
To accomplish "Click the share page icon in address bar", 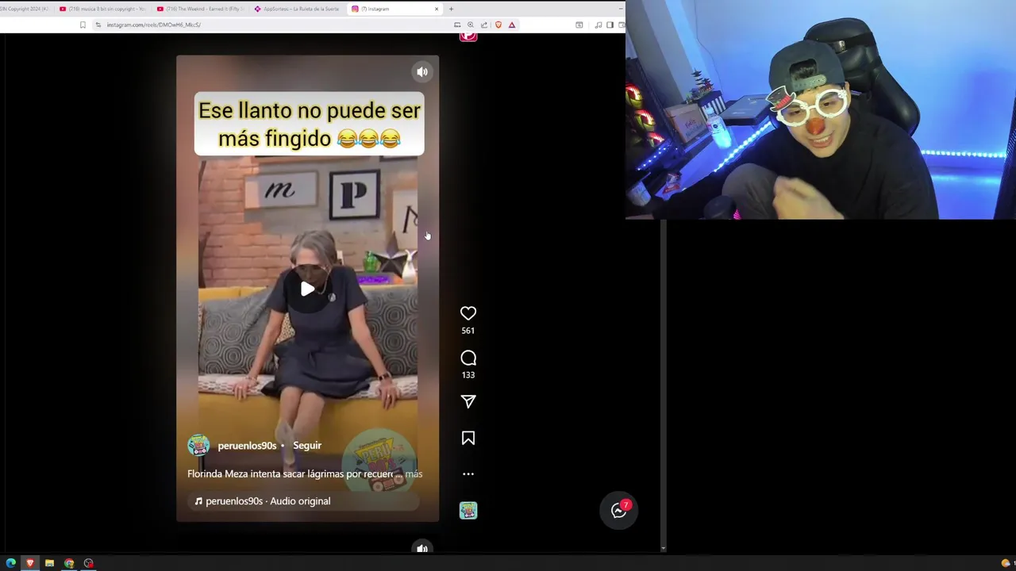I will coord(484,25).
